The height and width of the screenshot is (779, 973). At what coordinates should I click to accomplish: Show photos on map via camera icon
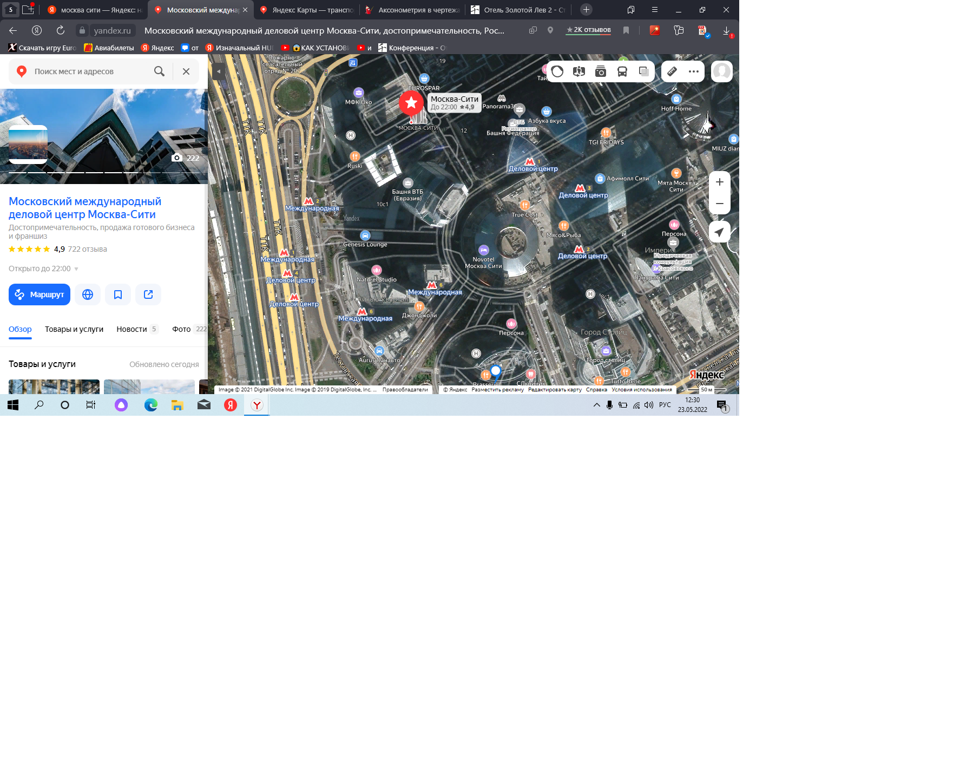coord(601,71)
